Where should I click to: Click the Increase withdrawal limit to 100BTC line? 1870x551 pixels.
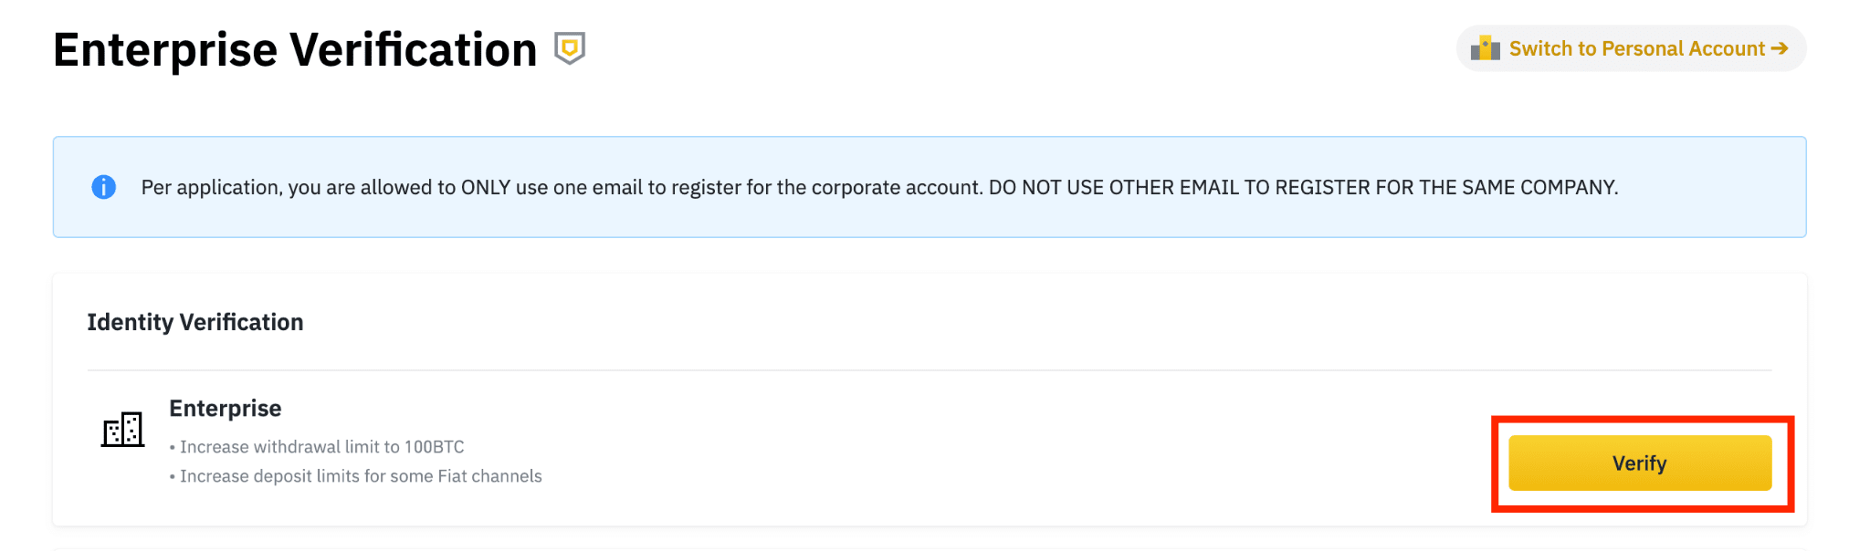(317, 447)
